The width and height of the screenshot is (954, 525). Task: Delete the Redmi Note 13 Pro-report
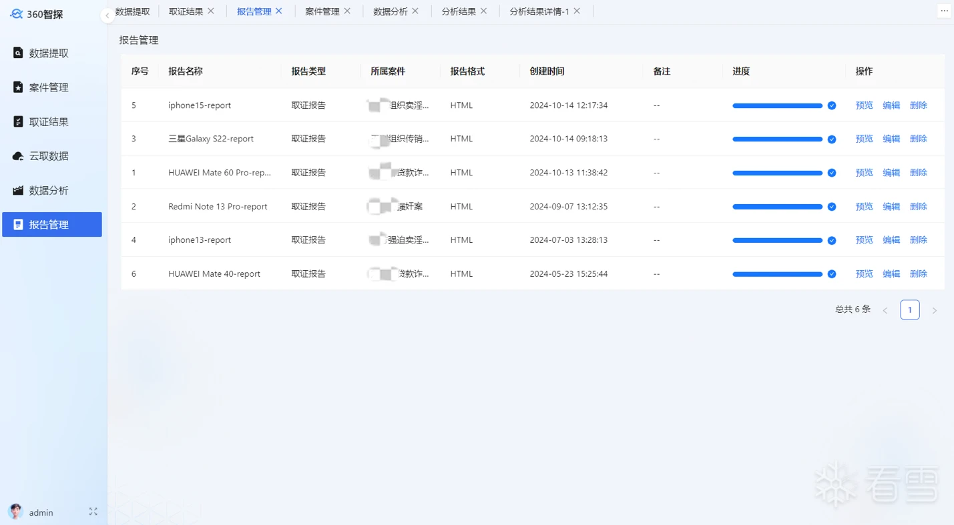919,207
